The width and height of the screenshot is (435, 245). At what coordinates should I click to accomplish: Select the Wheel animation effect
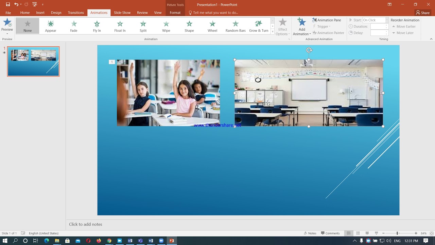(x=212, y=26)
